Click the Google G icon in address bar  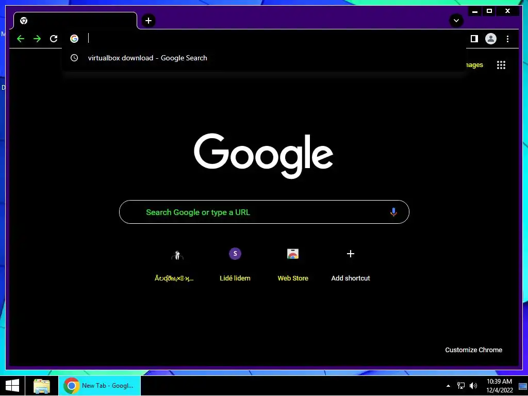pos(74,39)
